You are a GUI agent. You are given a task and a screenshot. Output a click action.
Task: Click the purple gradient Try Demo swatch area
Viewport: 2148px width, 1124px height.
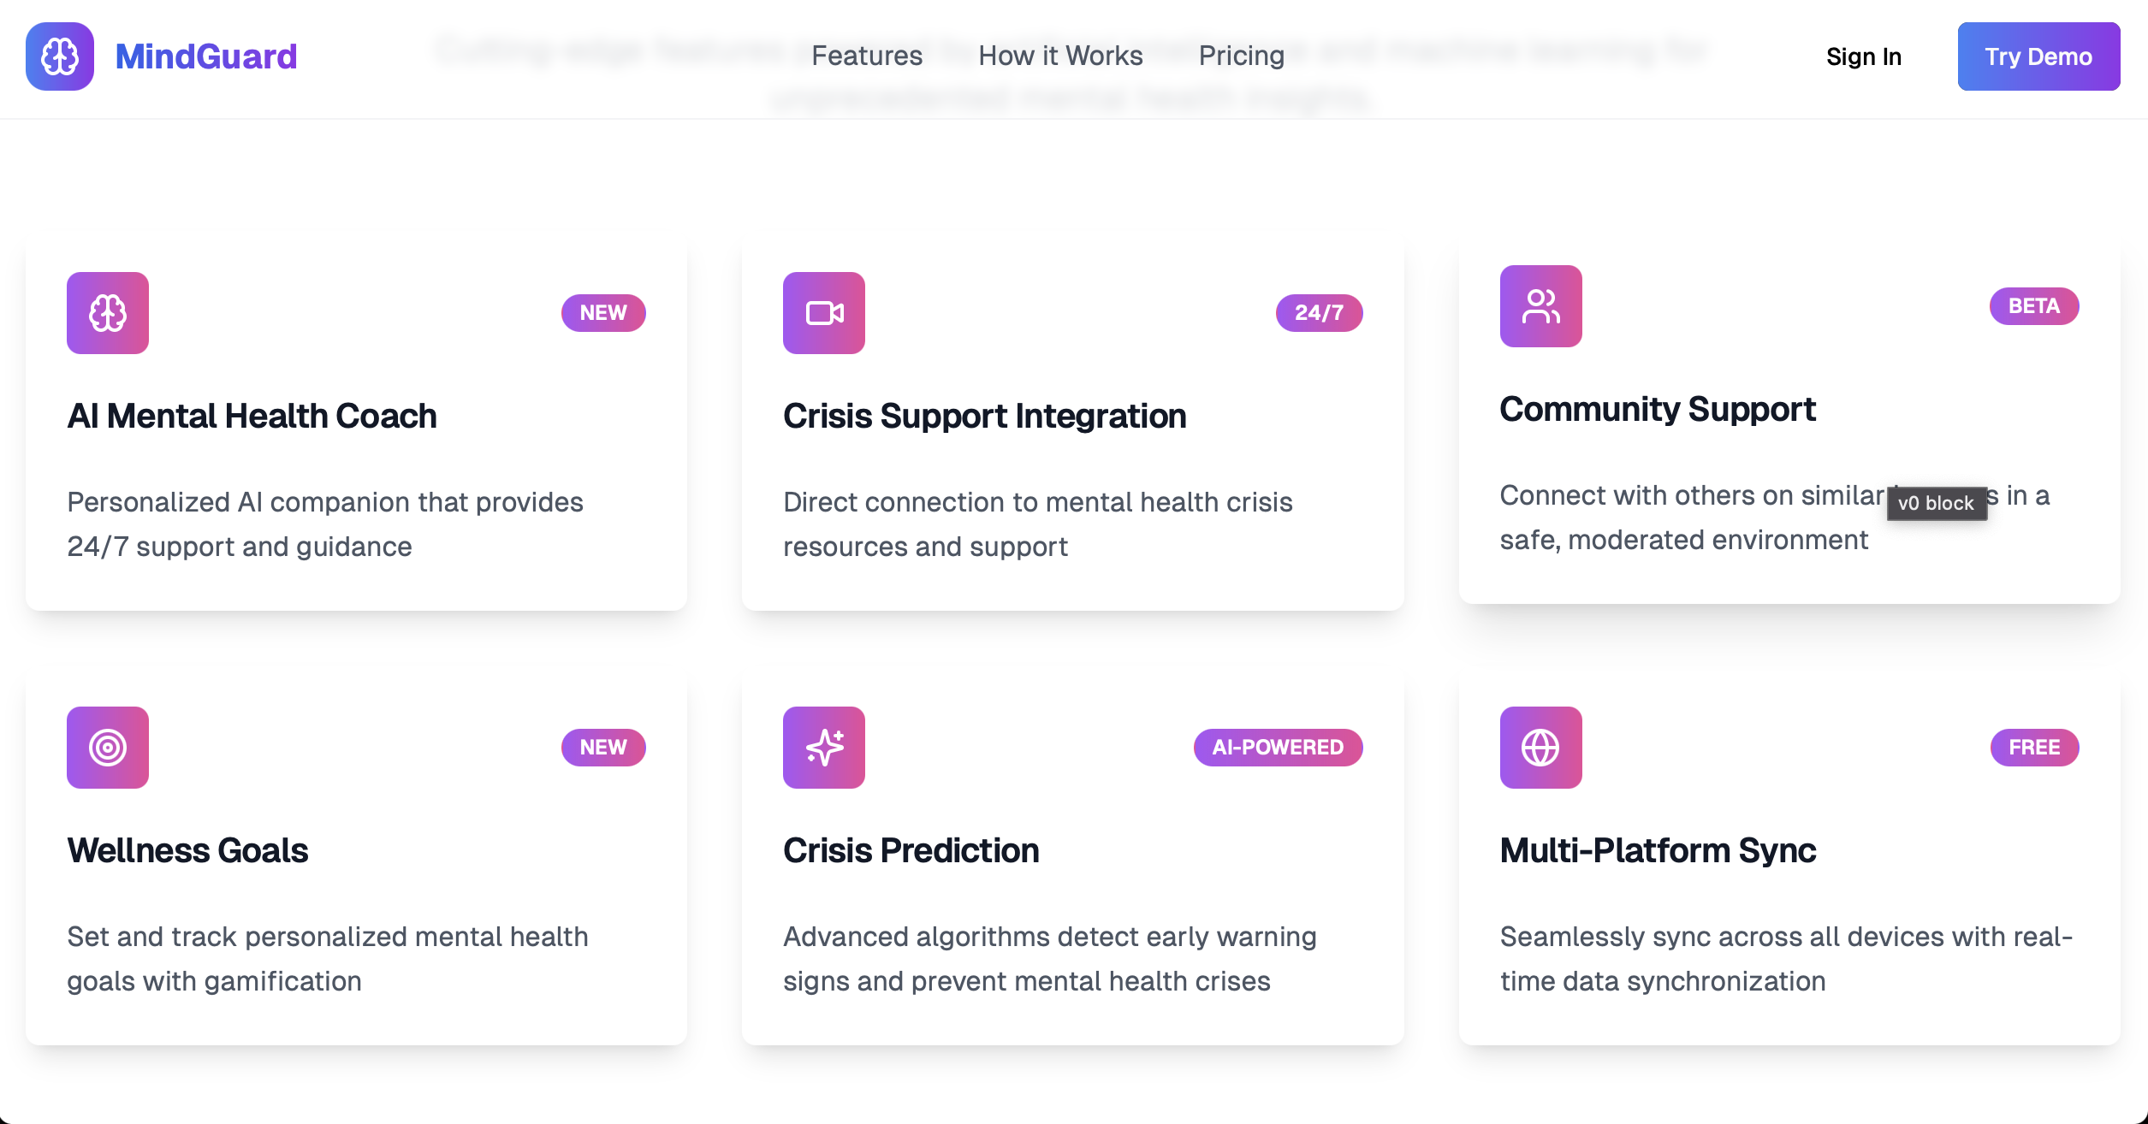pyautogui.click(x=2038, y=56)
